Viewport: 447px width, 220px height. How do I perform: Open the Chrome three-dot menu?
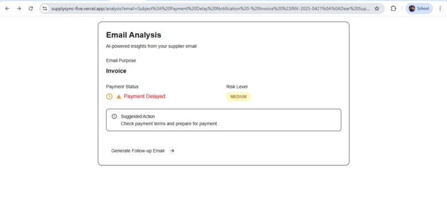pyautogui.click(x=440, y=8)
